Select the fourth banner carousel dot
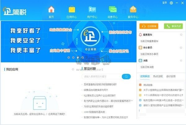186x125 pixels. click(x=82, y=57)
